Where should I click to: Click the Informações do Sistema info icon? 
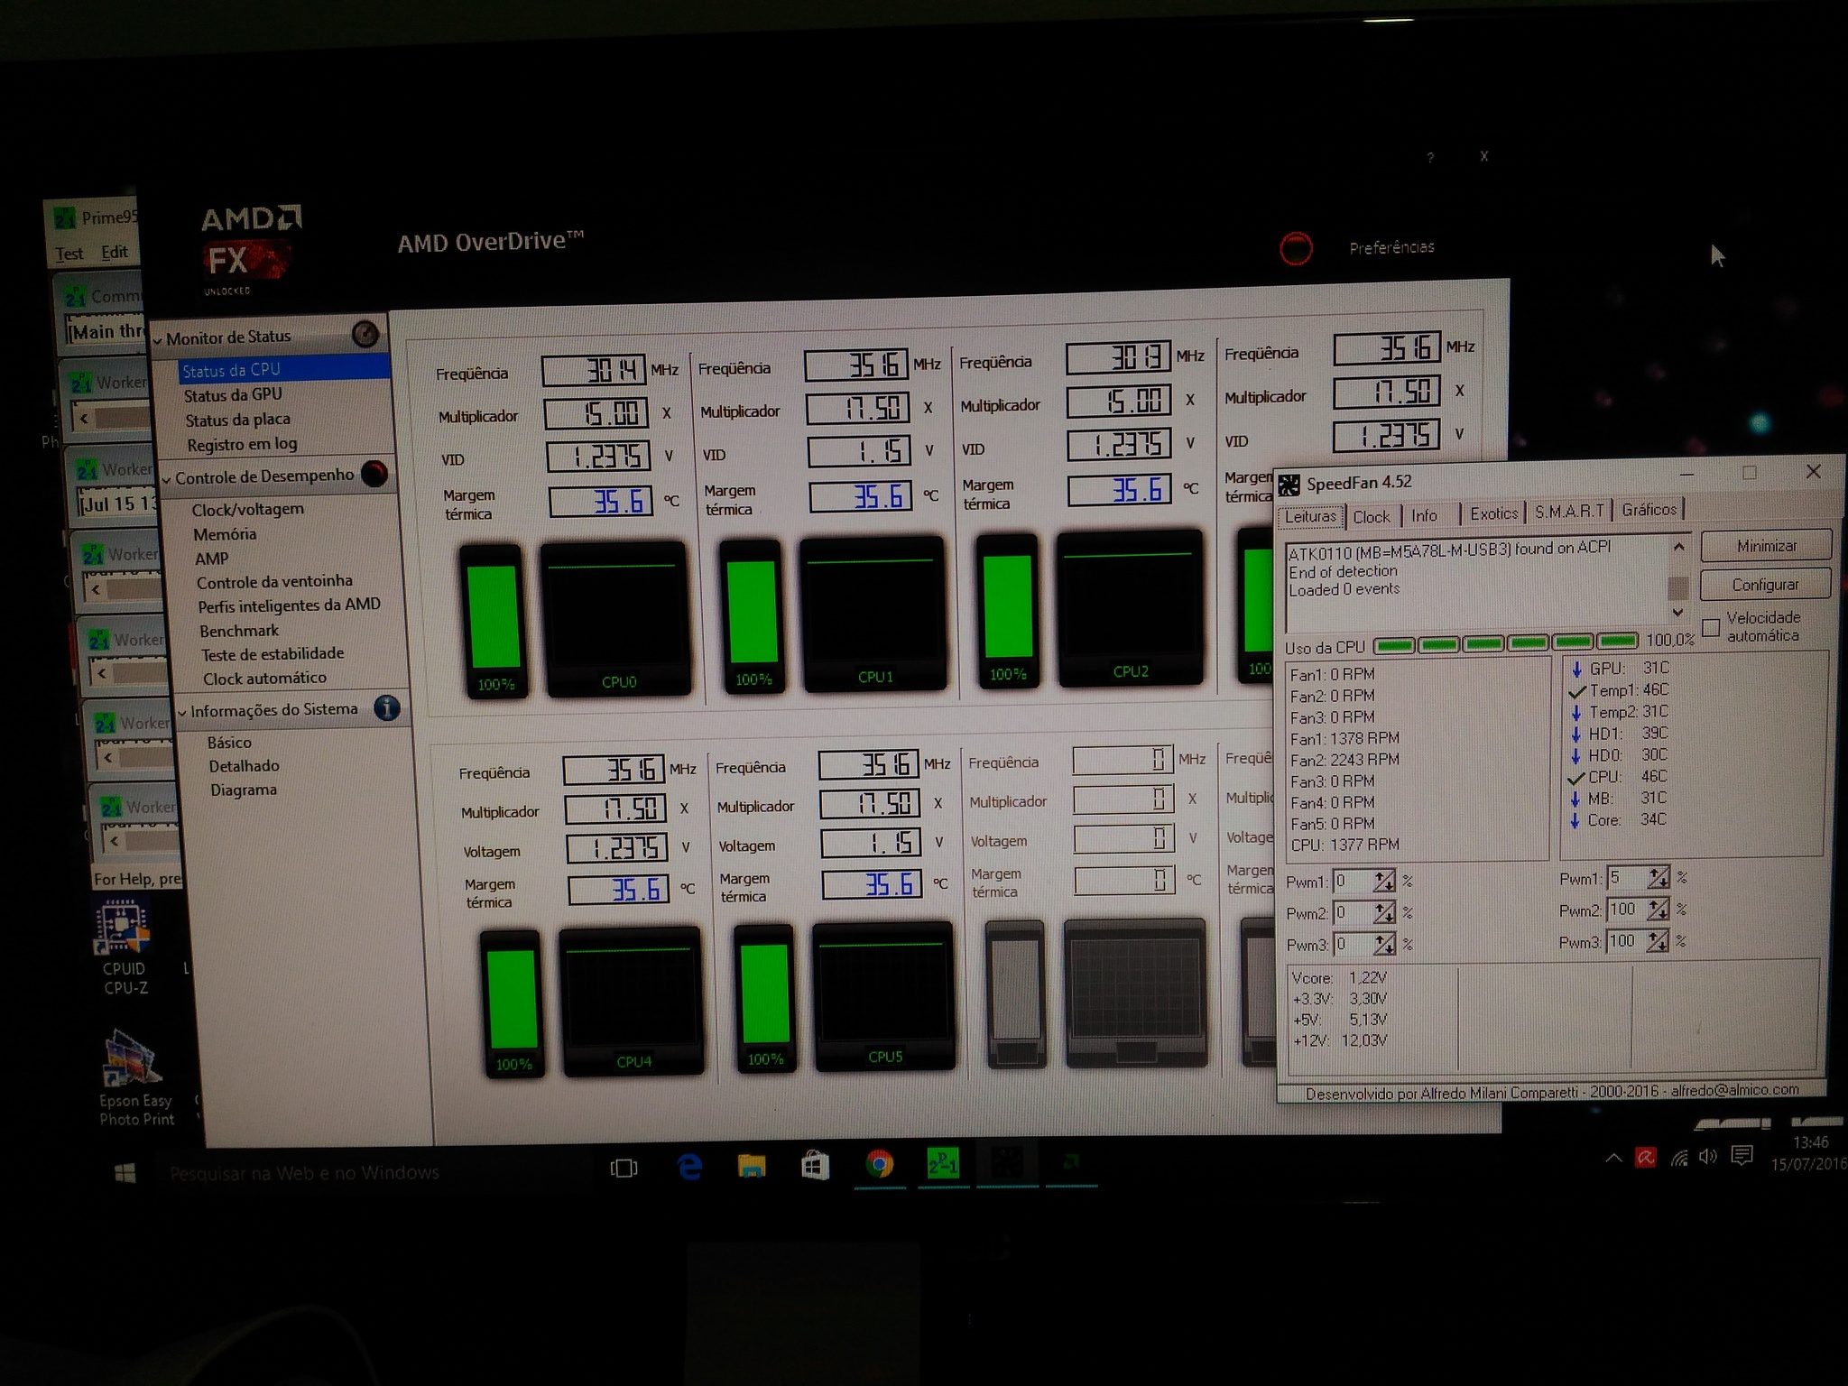(x=387, y=707)
